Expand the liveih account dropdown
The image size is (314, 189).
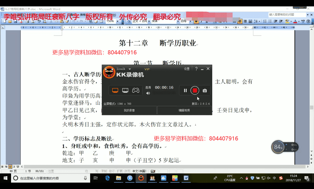click(x=130, y=69)
